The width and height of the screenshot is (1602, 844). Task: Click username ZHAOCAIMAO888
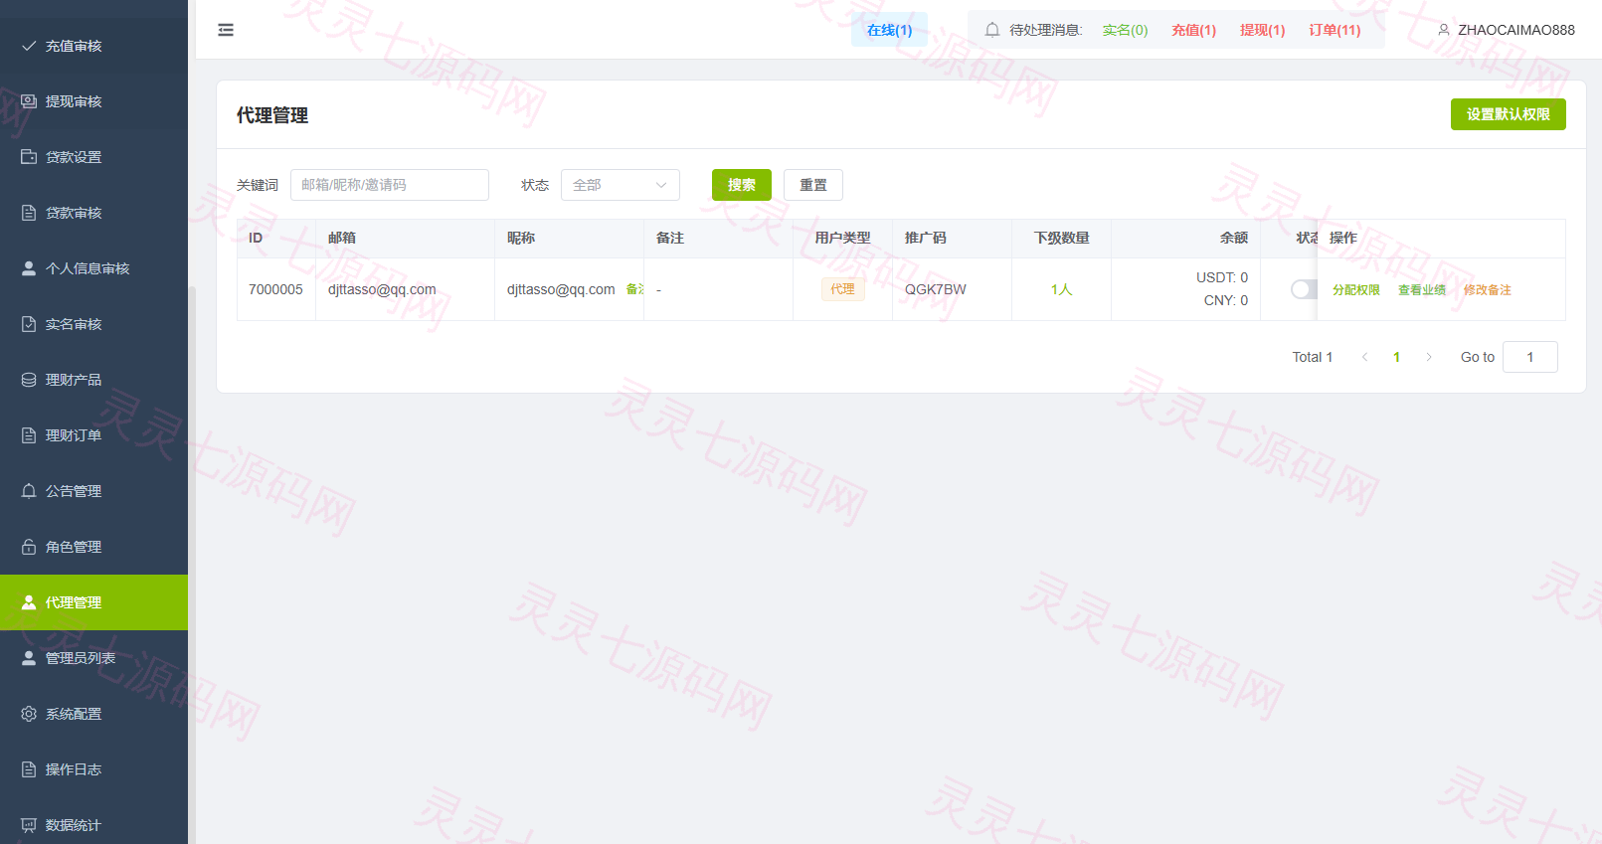[1516, 30]
